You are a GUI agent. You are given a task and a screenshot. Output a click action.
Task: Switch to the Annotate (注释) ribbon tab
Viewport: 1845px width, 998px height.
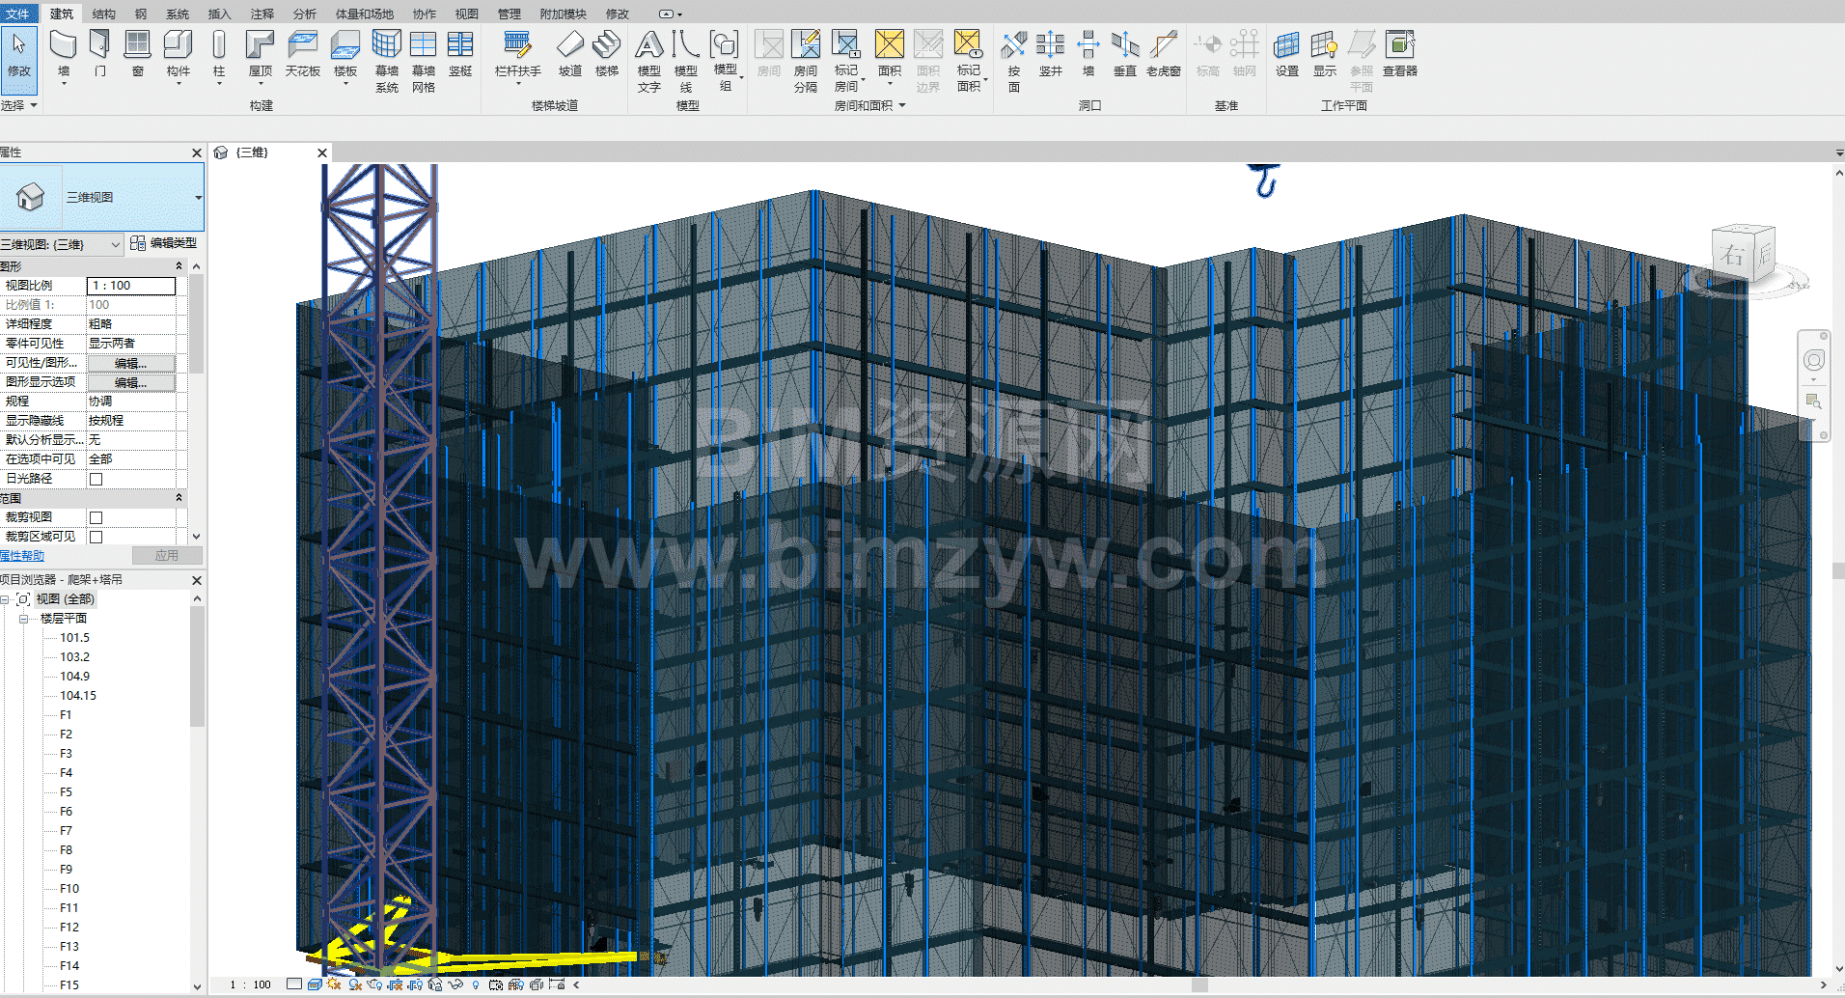262,14
